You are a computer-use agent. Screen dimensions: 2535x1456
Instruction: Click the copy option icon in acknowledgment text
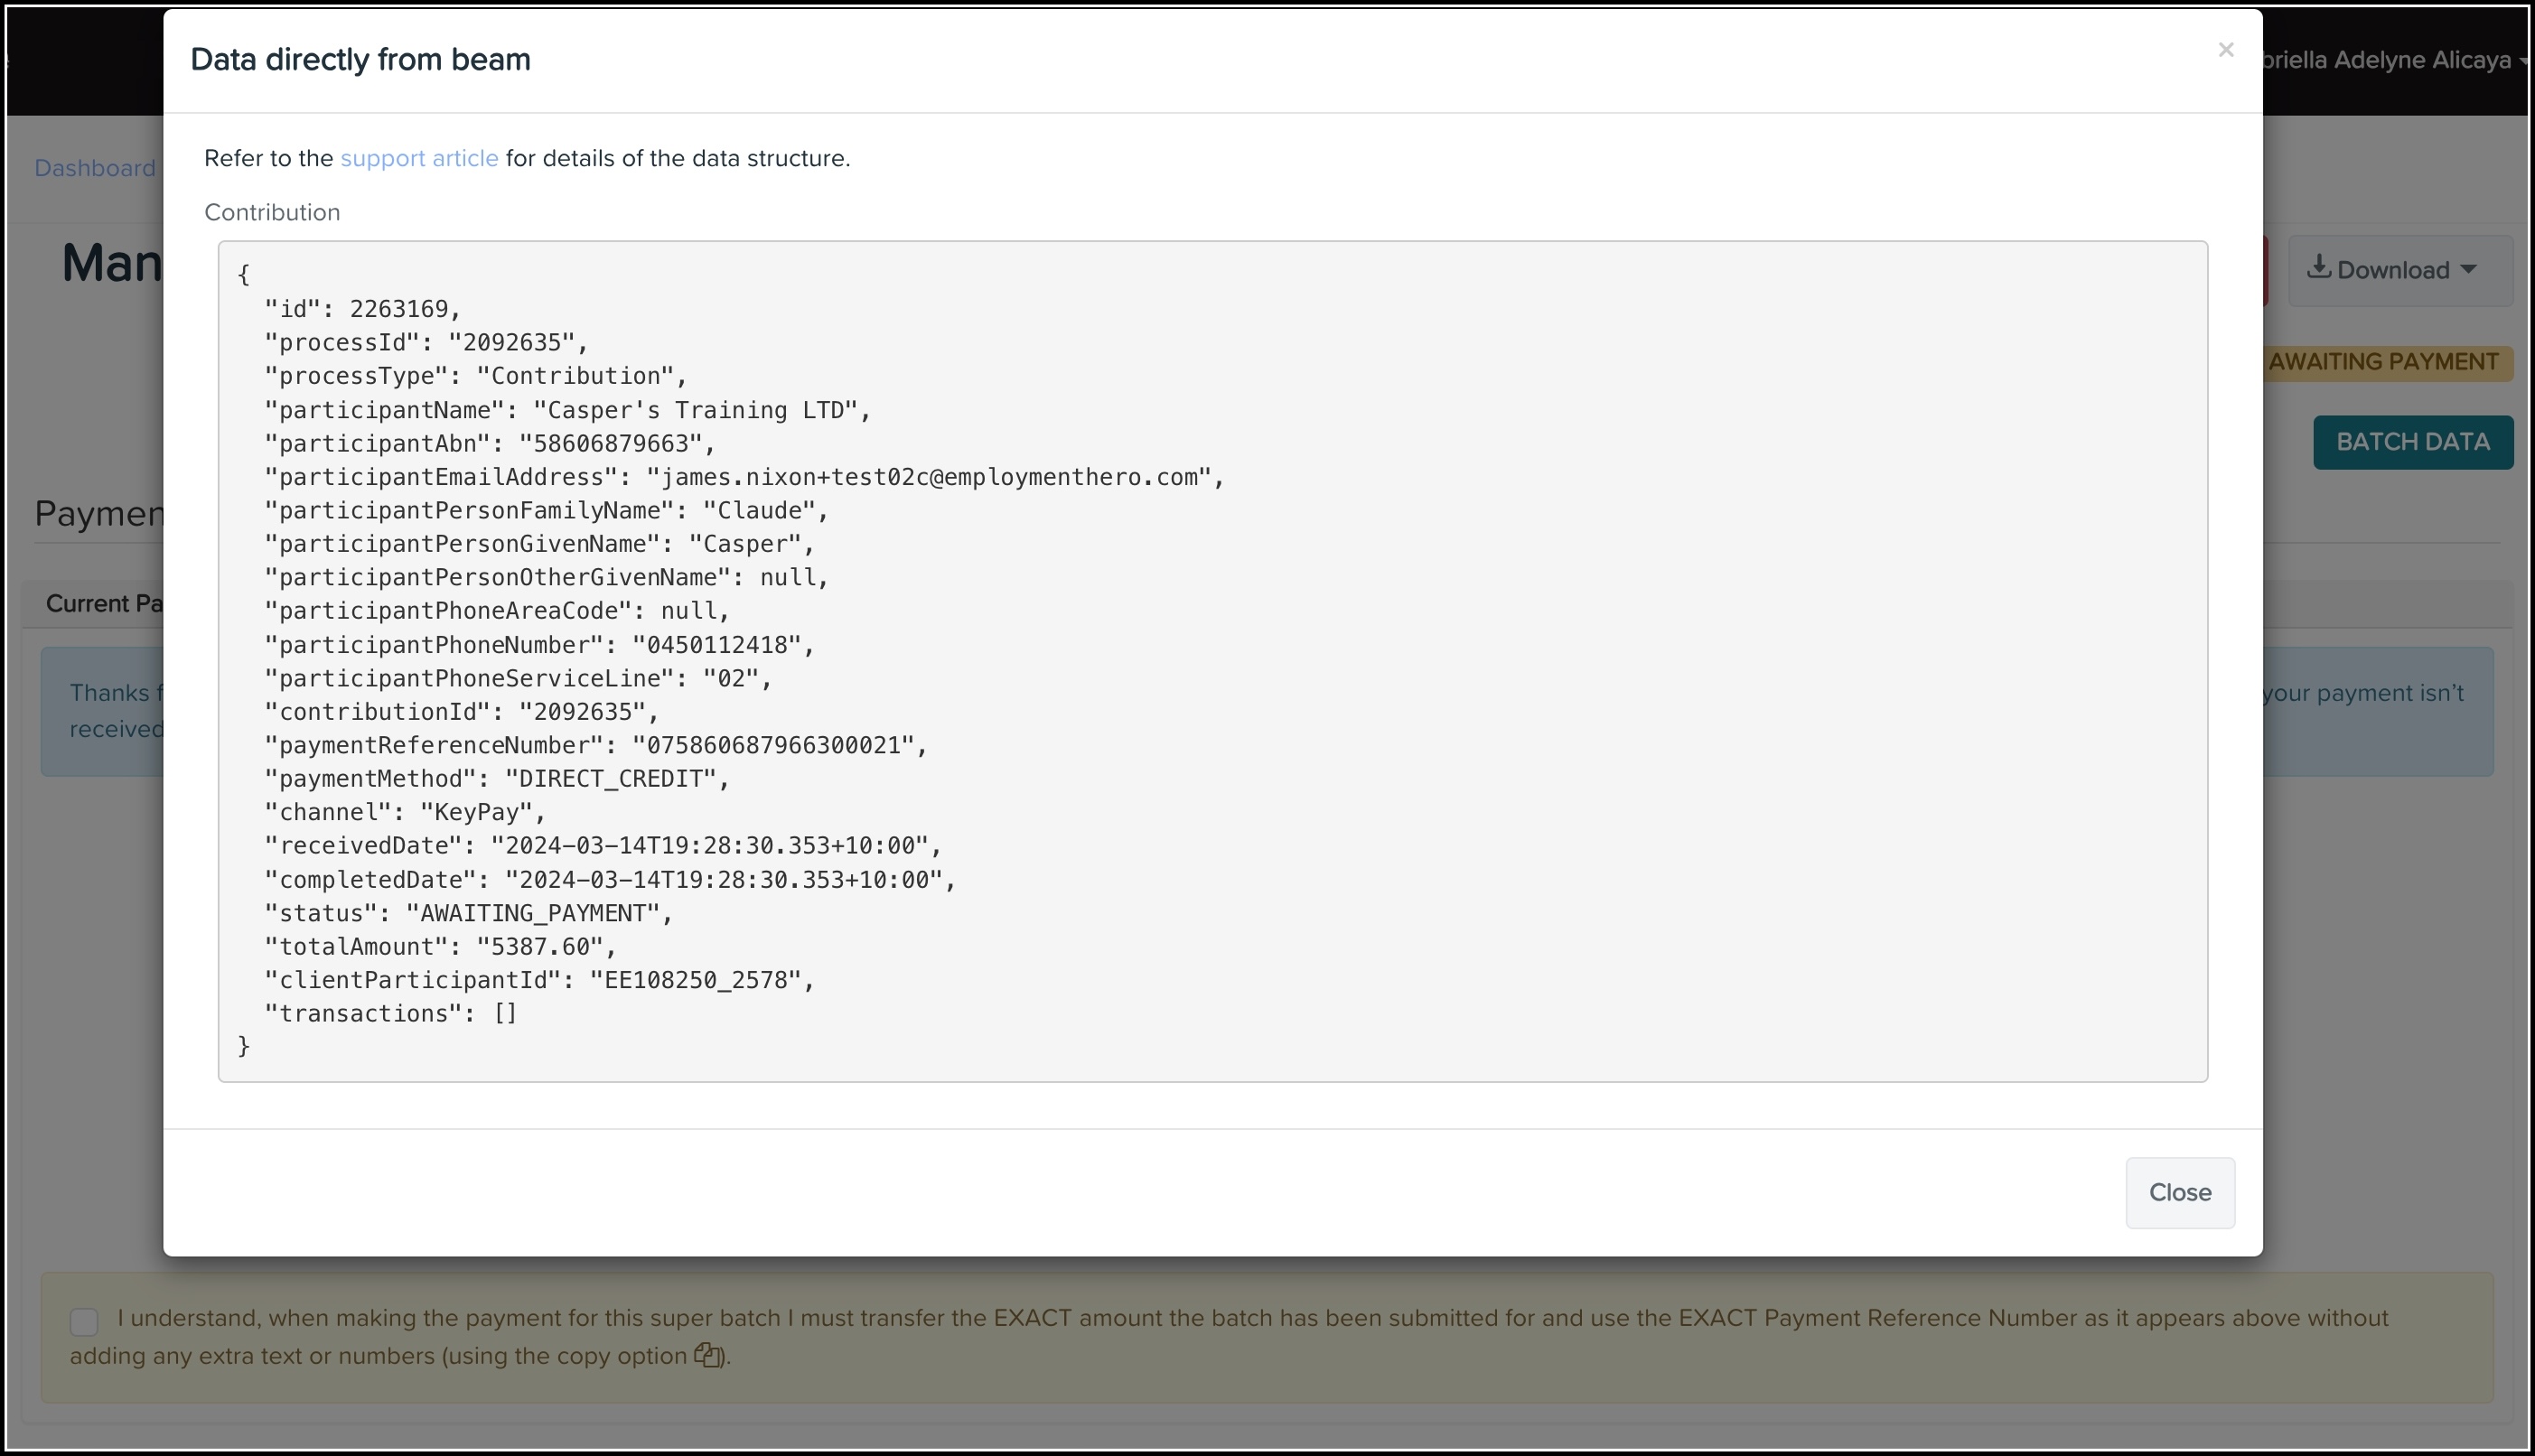click(x=707, y=1356)
